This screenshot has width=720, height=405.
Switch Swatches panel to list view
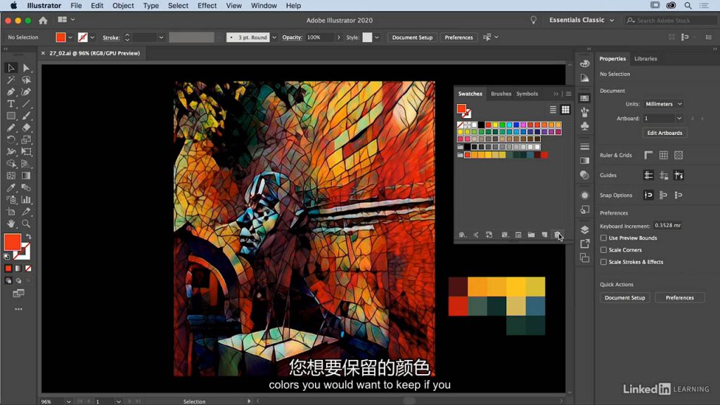pos(553,110)
